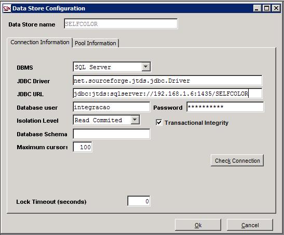This screenshot has width=284, height=235.
Task: Click into the JDBC URL field
Action: 168,94
